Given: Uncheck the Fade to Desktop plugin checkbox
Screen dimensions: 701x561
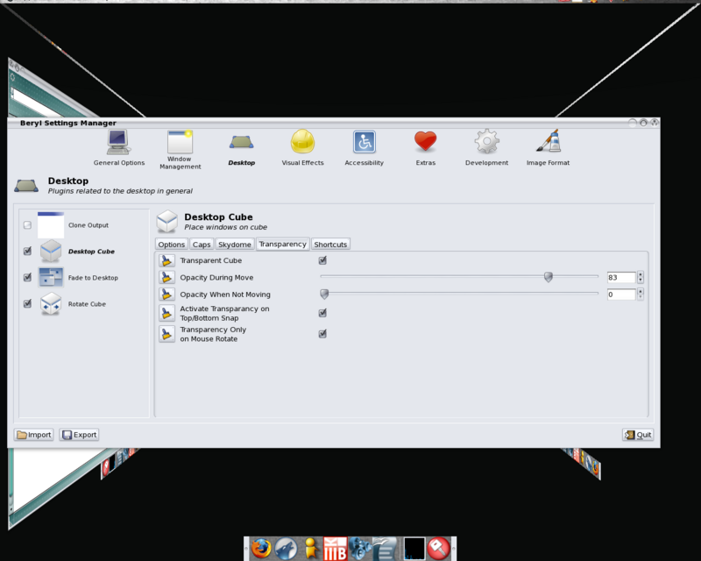Looking at the screenshot, I should tap(27, 277).
